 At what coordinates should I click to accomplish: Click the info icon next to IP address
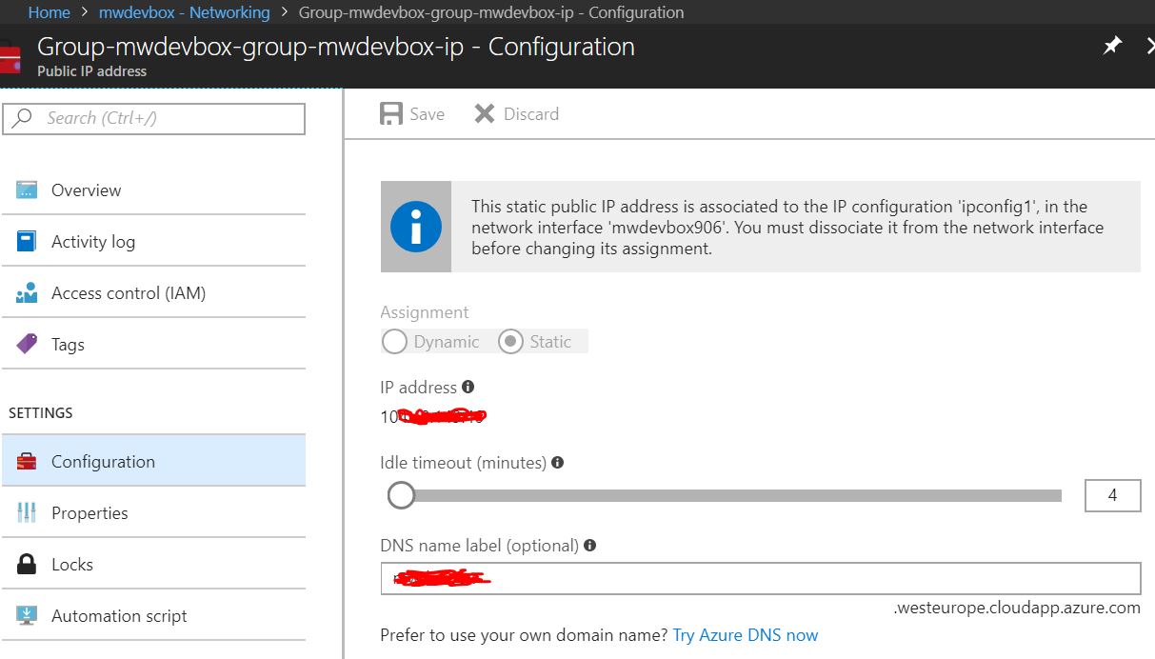coord(468,387)
